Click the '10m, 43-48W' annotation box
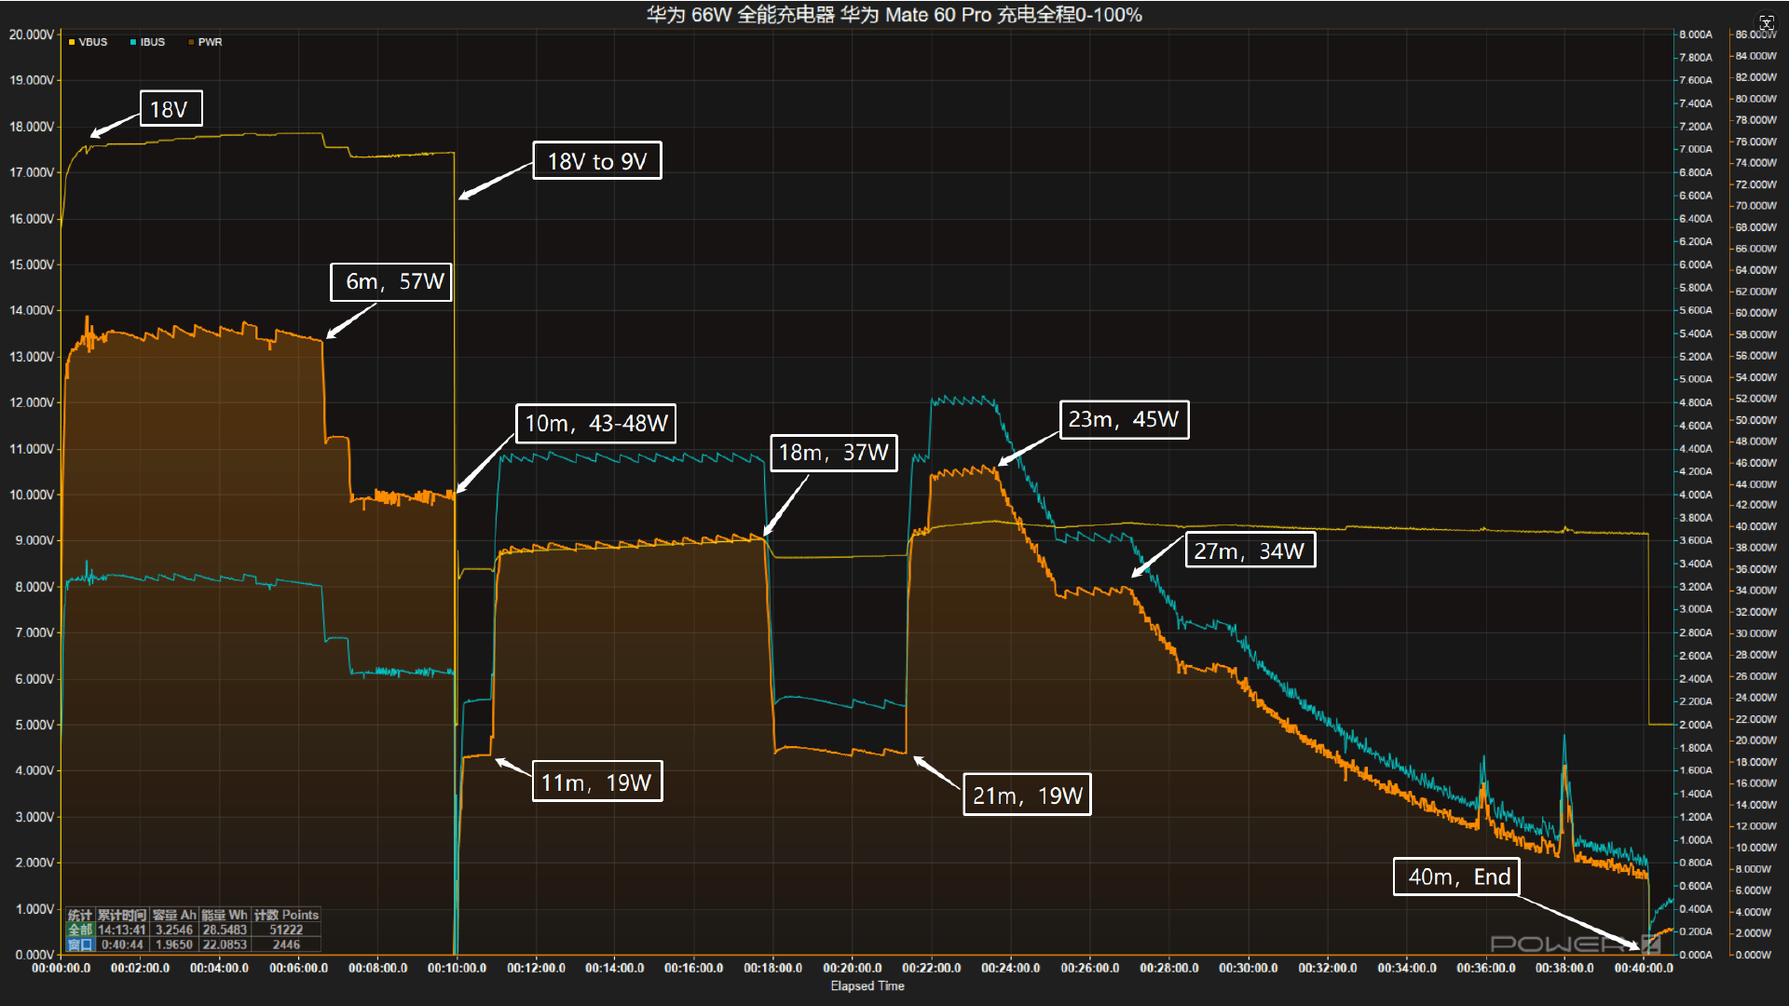The width and height of the screenshot is (1789, 1006). 596,424
